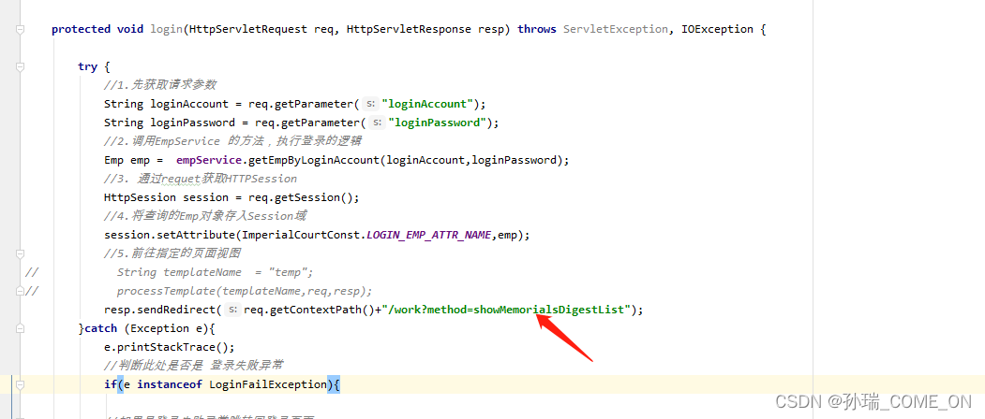This screenshot has width=985, height=419.
Task: Click parameter hint before "loginPassword" string
Action: 377,123
